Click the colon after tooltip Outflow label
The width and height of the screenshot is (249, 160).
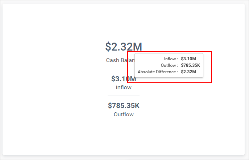tap(178, 65)
